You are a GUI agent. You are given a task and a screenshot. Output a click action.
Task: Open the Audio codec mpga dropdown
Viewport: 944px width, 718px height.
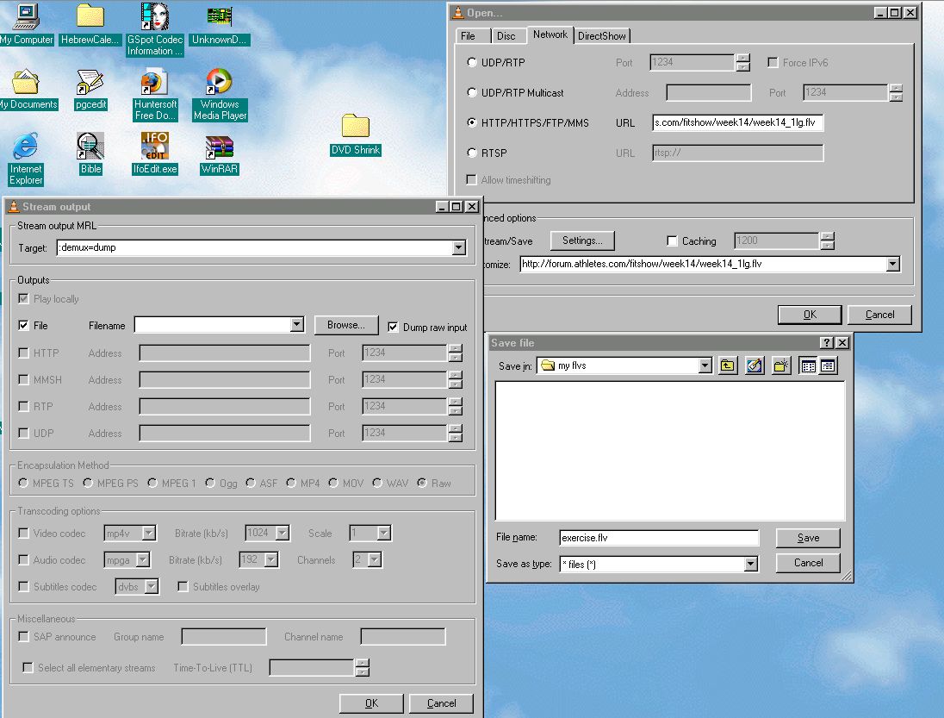[x=143, y=560]
